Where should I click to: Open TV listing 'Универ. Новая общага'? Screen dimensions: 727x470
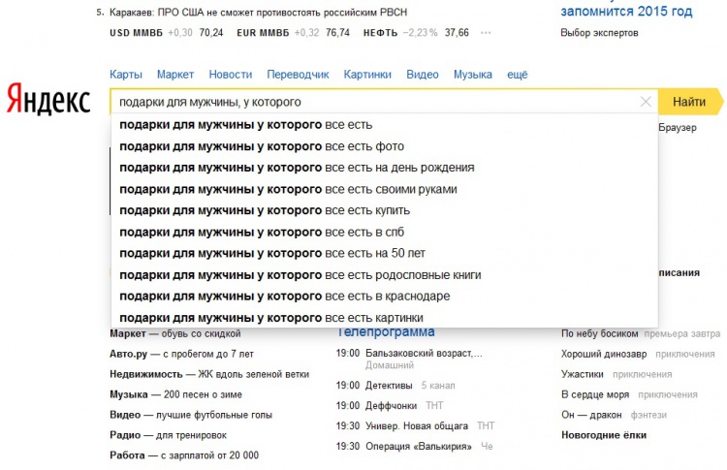416,425
